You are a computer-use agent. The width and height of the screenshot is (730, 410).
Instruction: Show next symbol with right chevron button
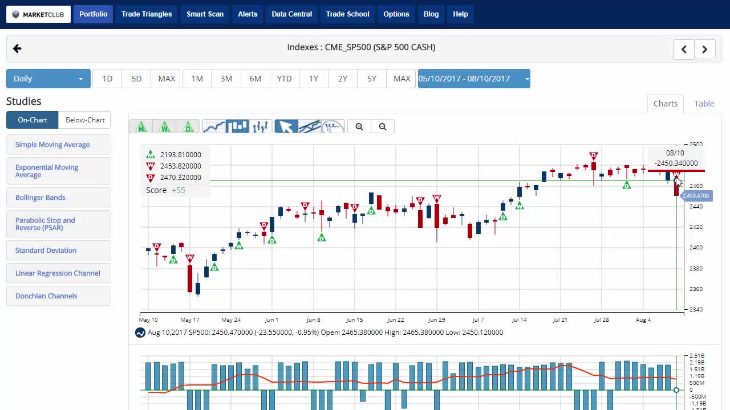pos(705,50)
